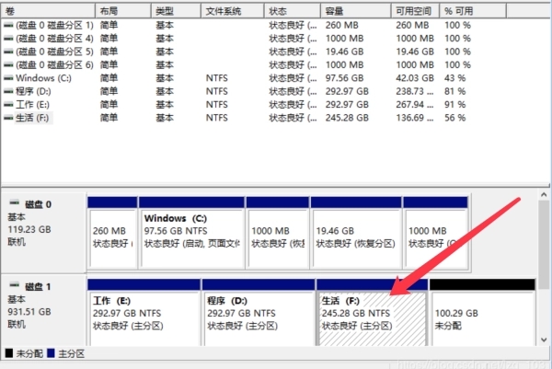Click the drive icon beside 工作 (E:) row
Image resolution: width=552 pixels, height=369 pixels.
9,104
